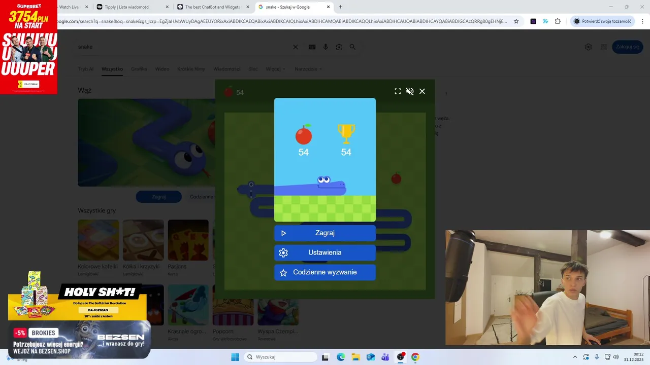Click the Superbet 3754 PLN ad banner
This screenshot has height=365, width=650.
(x=28, y=47)
